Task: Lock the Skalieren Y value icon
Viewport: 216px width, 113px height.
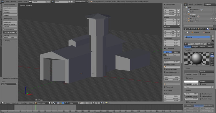Action: coord(179,34)
